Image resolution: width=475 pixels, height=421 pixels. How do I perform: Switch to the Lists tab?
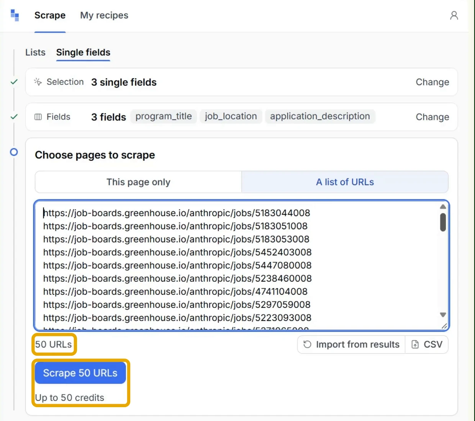(x=35, y=52)
